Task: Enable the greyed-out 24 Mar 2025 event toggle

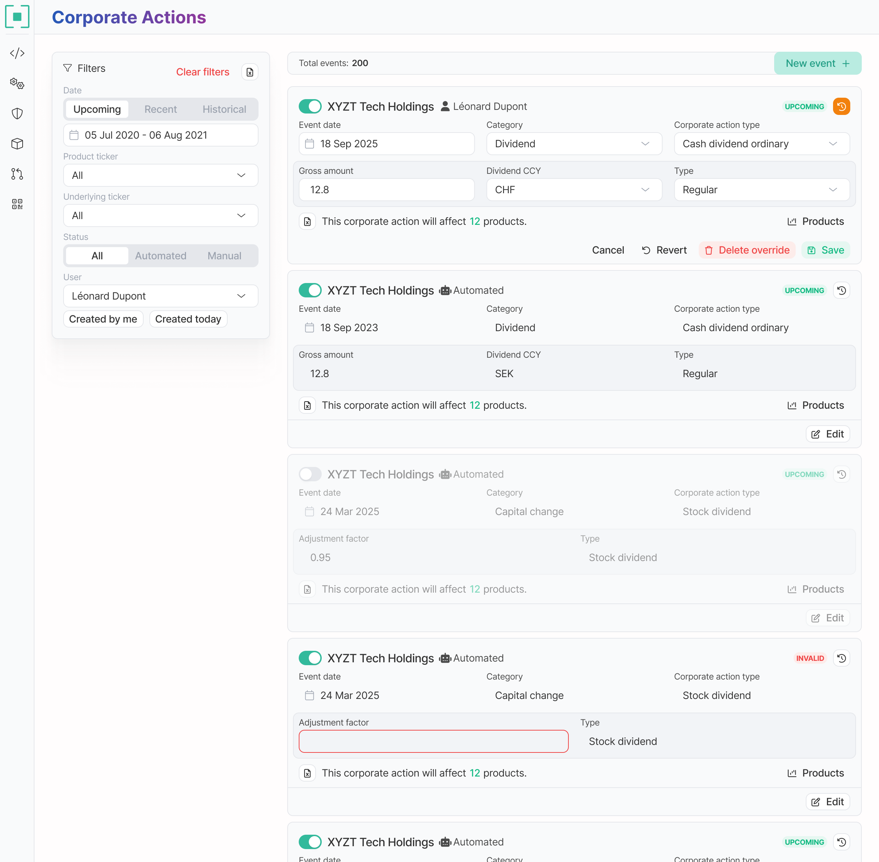Action: (310, 474)
